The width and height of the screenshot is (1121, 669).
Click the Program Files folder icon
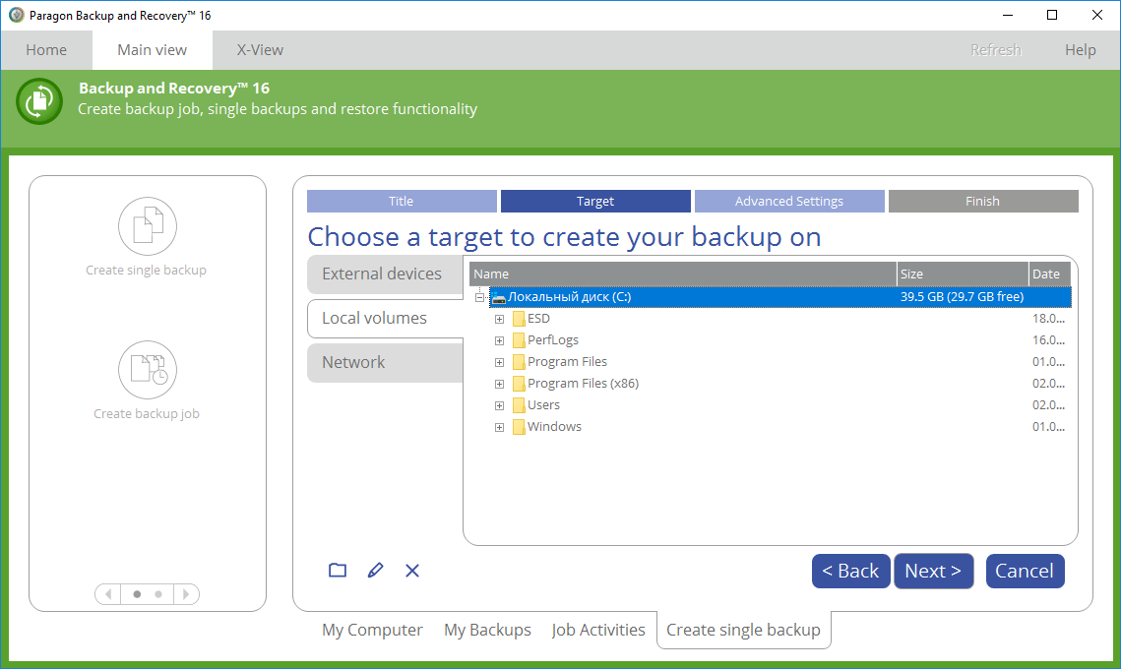tap(519, 362)
